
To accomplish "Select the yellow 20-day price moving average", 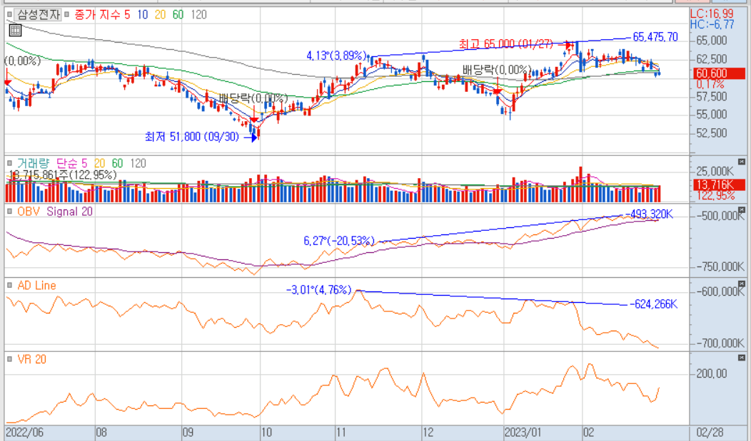I will click(160, 15).
